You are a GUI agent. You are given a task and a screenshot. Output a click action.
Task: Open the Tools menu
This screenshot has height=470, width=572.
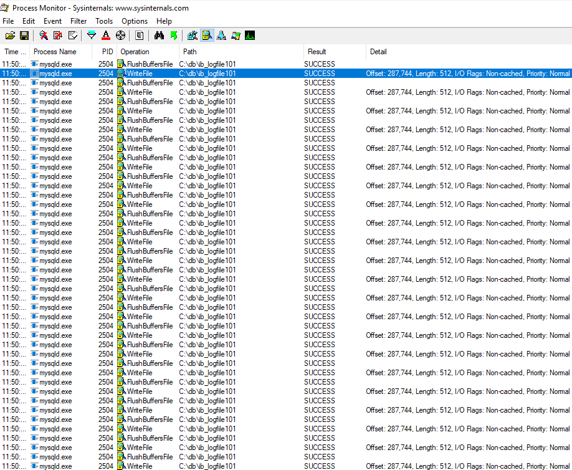point(104,21)
